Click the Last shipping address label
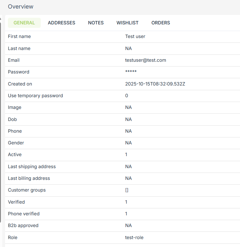This screenshot has width=240, height=247. (x=32, y=167)
